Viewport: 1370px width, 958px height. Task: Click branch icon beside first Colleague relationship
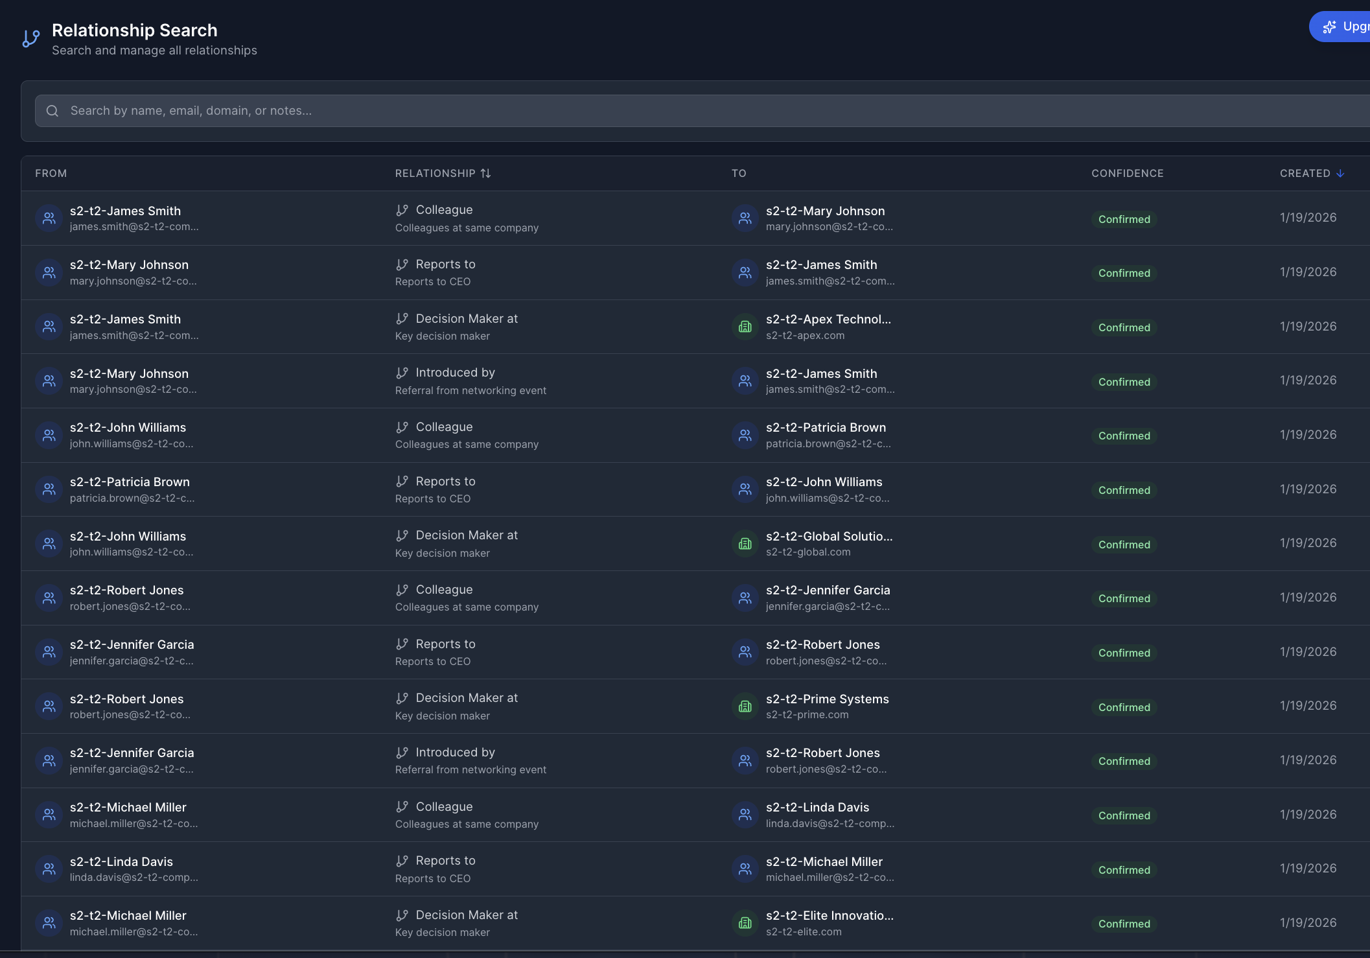[402, 210]
